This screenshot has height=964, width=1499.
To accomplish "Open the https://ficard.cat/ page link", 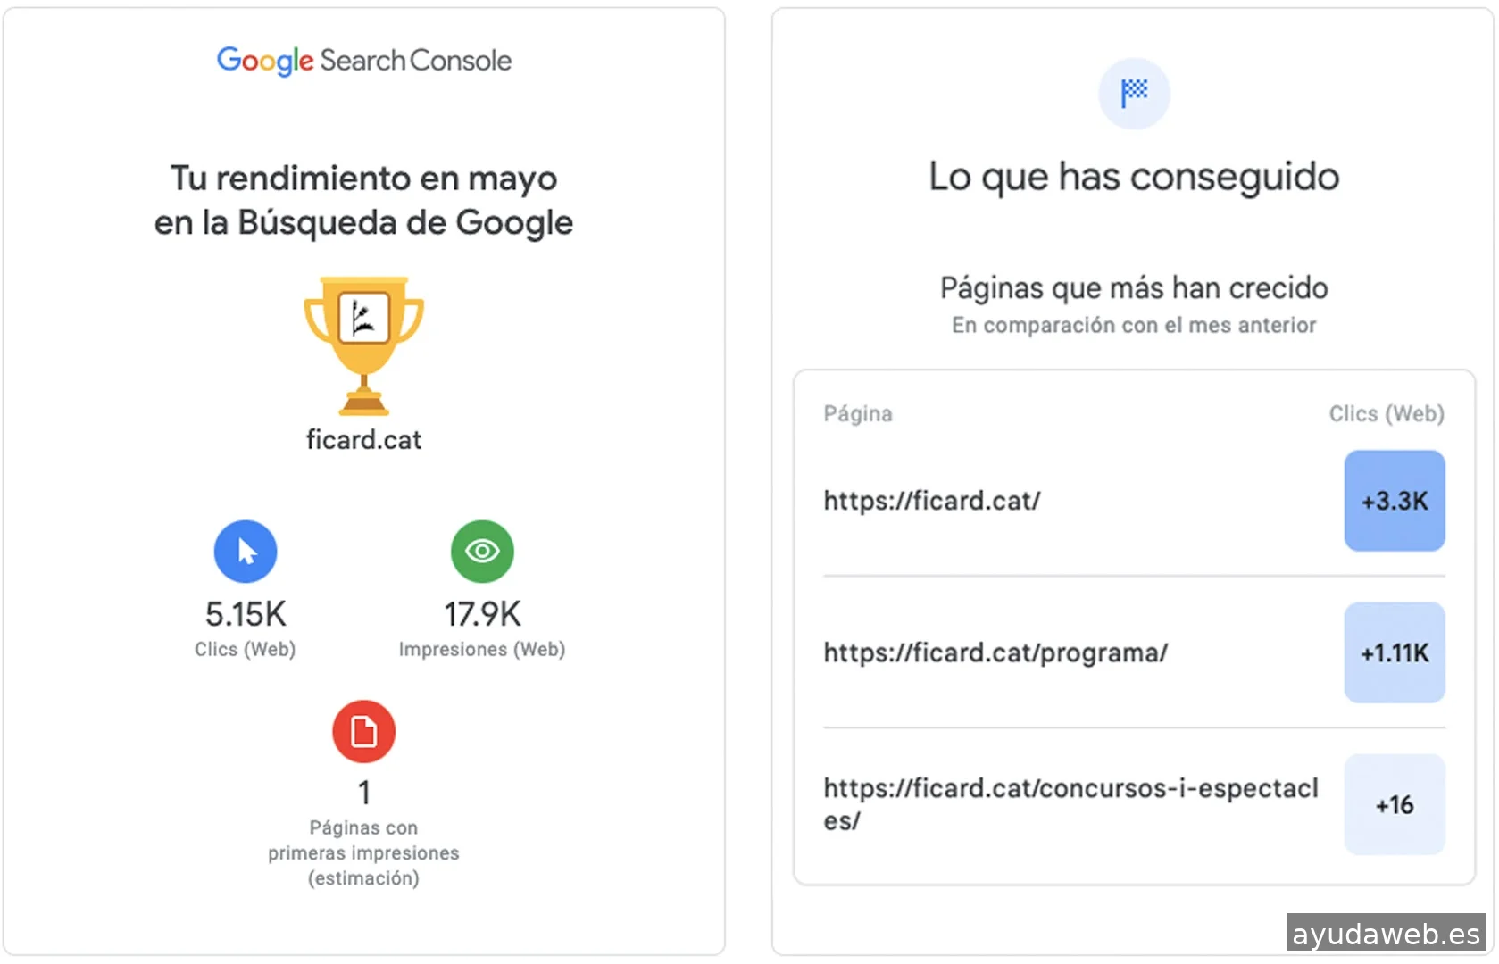I will (x=932, y=501).
